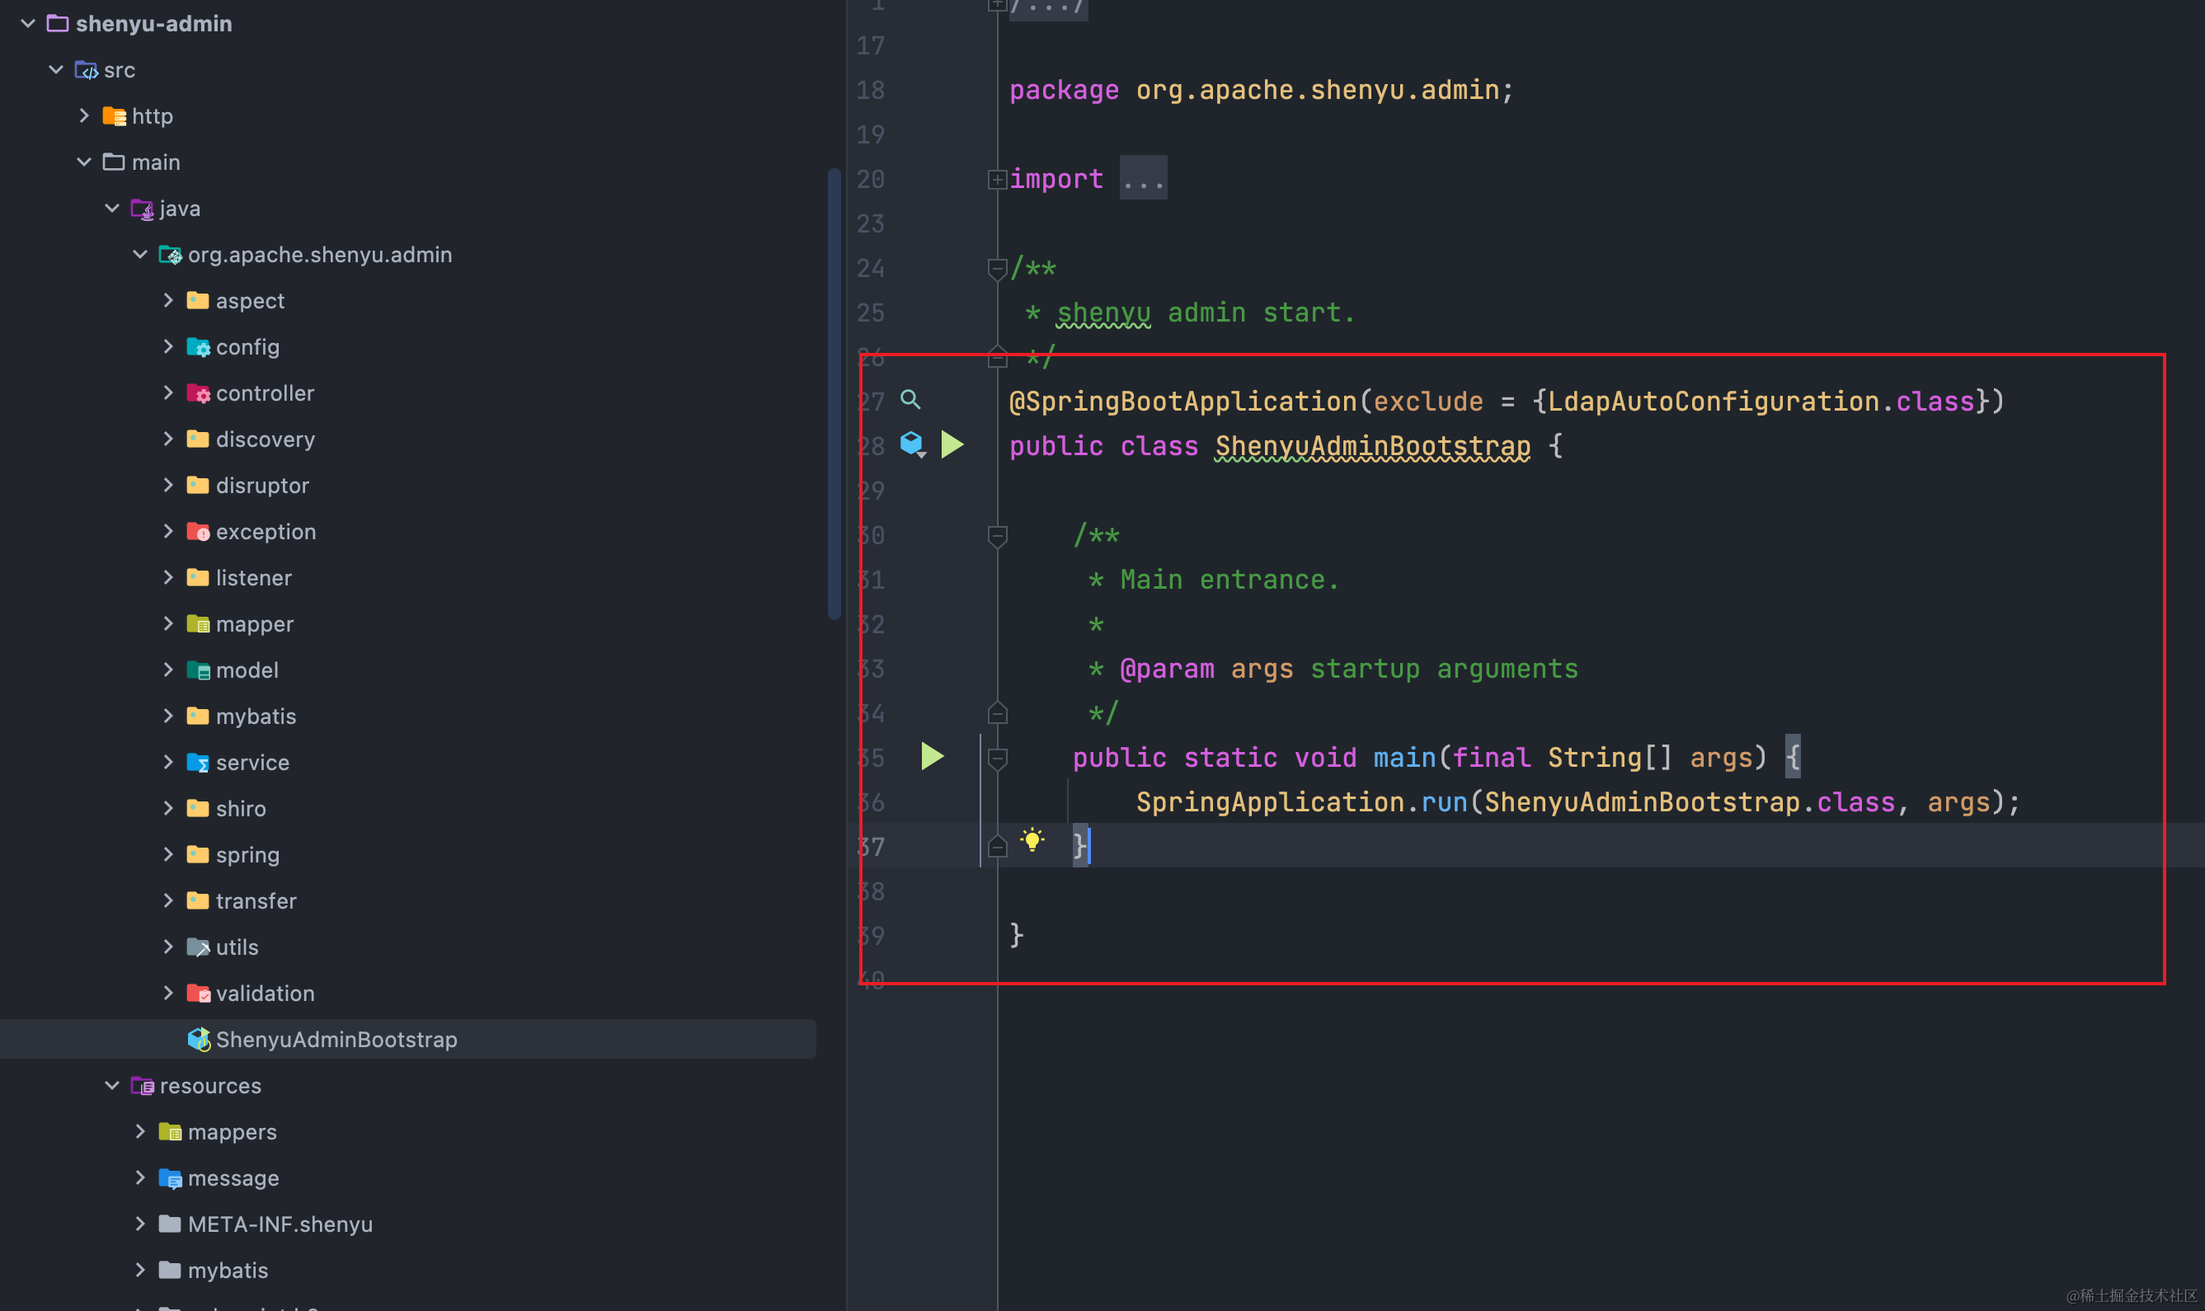Click the run gutter icon beside the main method
The width and height of the screenshot is (2205, 1311).
tap(932, 756)
